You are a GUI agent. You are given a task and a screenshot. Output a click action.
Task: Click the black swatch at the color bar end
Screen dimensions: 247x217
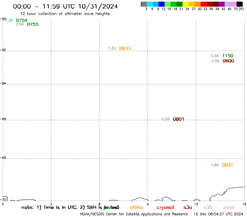coord(239,4)
